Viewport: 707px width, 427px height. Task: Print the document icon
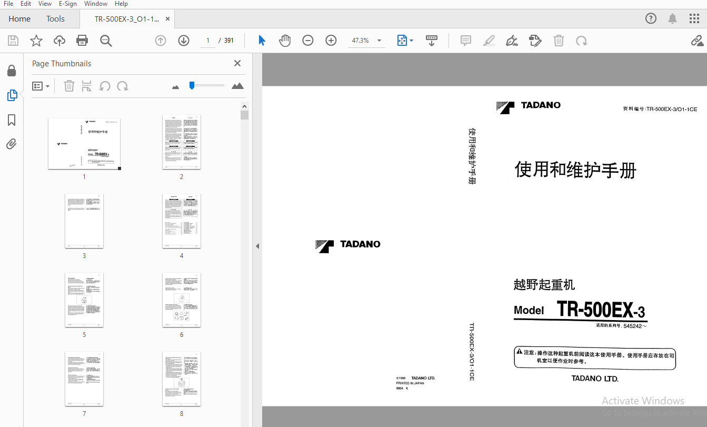click(x=82, y=41)
